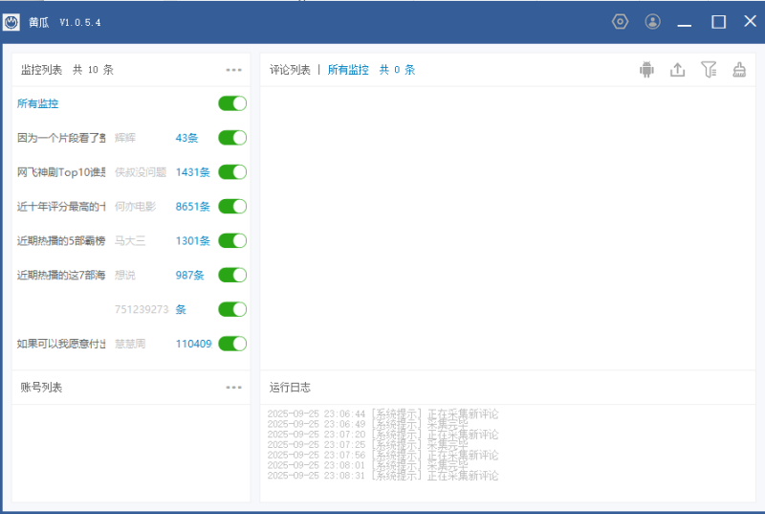Toggle the 所有监控 master switch

pyautogui.click(x=232, y=103)
